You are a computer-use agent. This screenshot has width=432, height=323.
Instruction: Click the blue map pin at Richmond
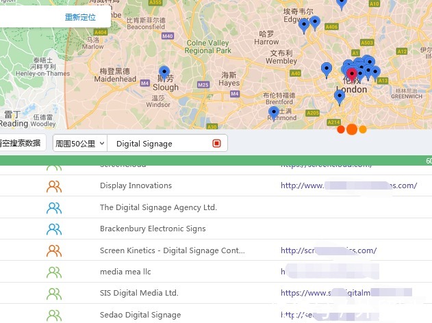[x=274, y=113]
